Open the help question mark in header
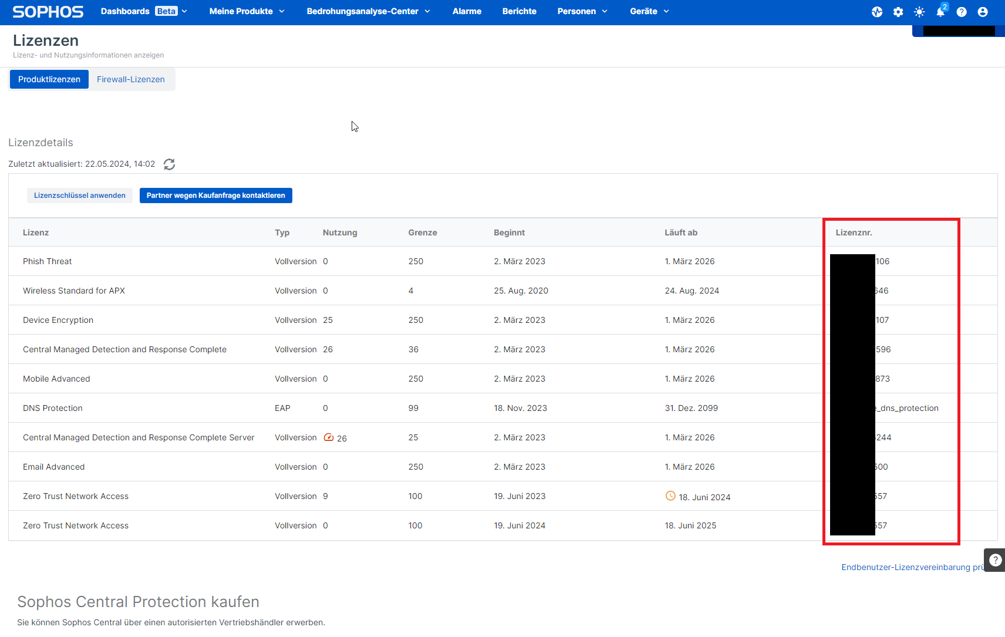 click(962, 12)
